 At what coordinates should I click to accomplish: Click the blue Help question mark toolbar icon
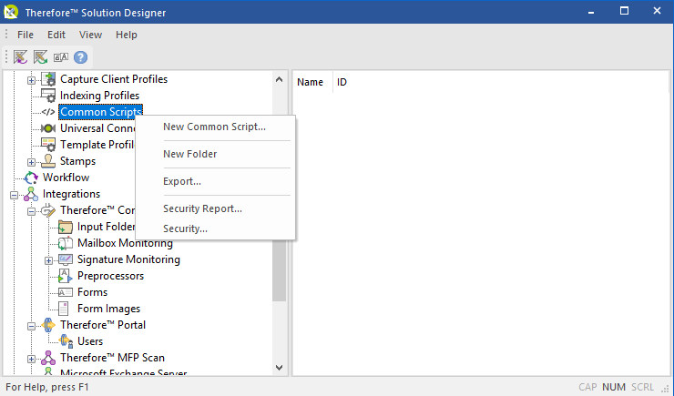pyautogui.click(x=80, y=56)
